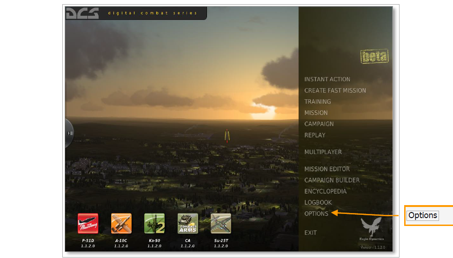Select the Combined Arms module icon
Screen dimensions: 453x258
pyautogui.click(x=188, y=223)
